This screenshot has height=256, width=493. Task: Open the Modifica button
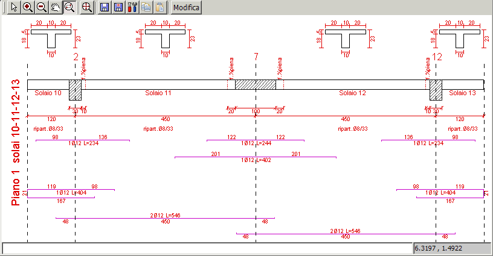[x=186, y=7]
